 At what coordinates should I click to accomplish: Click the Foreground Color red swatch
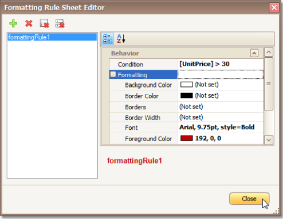[187, 138]
